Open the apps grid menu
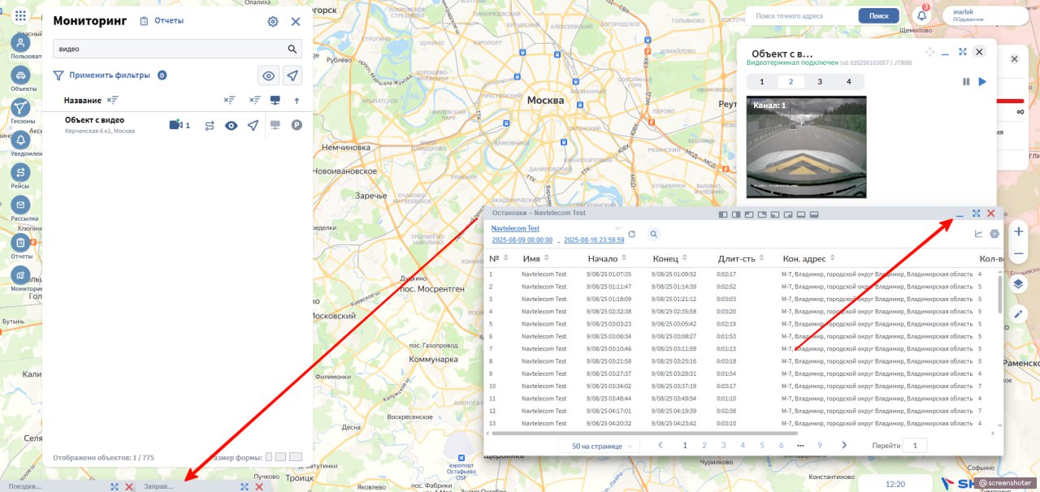The image size is (1040, 492). coord(21,15)
